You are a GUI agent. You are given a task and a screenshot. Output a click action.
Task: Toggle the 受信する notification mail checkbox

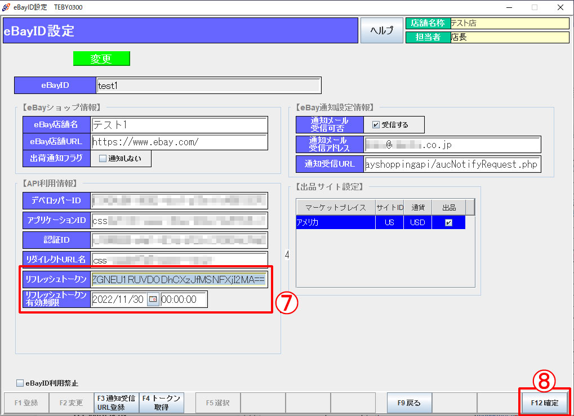click(x=376, y=124)
